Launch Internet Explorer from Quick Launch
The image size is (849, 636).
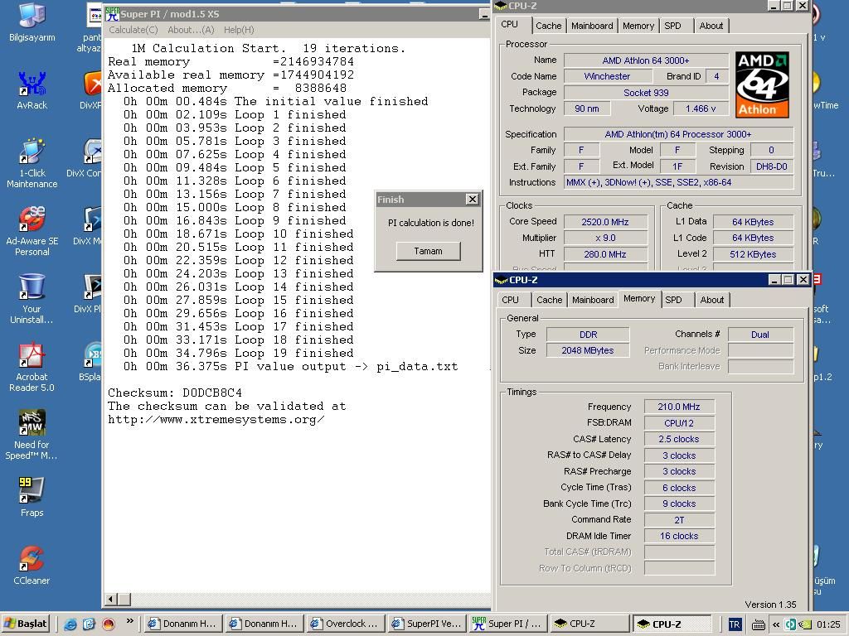click(x=70, y=624)
